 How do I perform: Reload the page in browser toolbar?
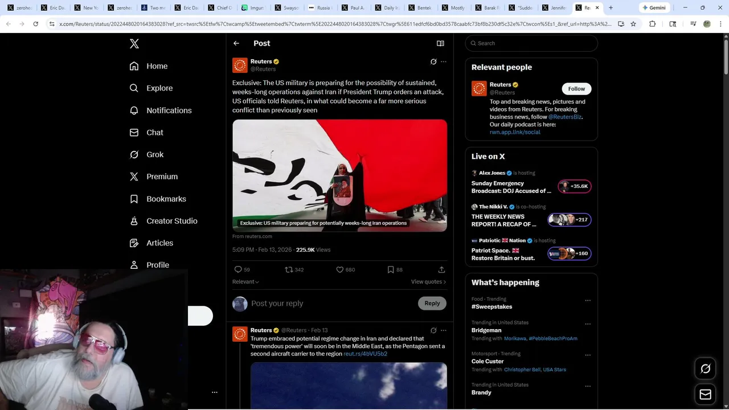click(35, 24)
